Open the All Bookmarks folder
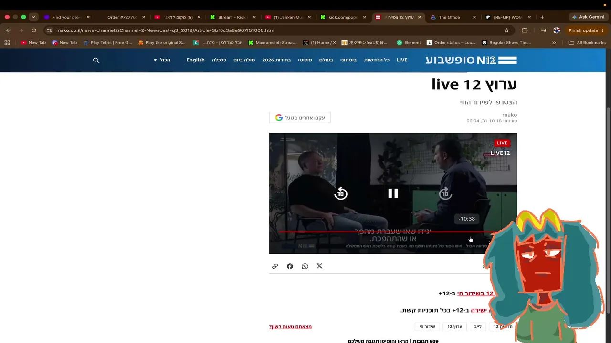611x343 pixels. click(x=587, y=43)
